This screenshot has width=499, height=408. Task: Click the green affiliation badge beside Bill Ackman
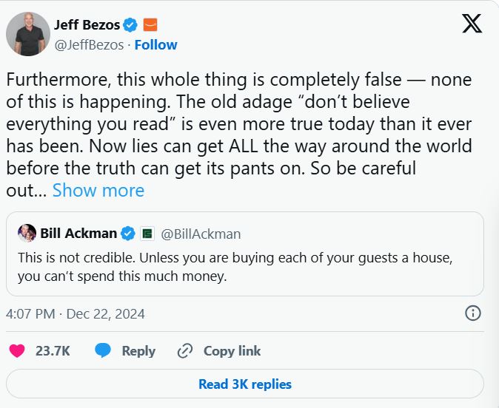147,234
